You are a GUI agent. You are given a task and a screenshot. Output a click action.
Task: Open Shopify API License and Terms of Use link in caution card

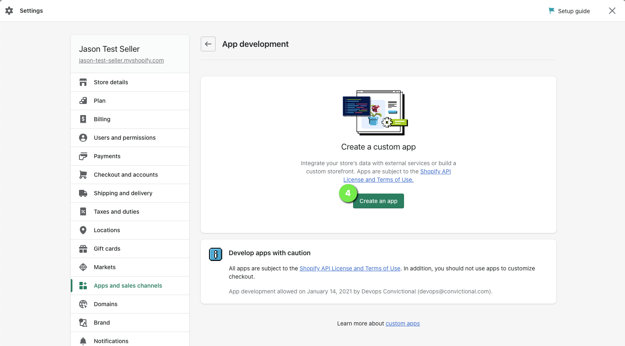pos(350,268)
